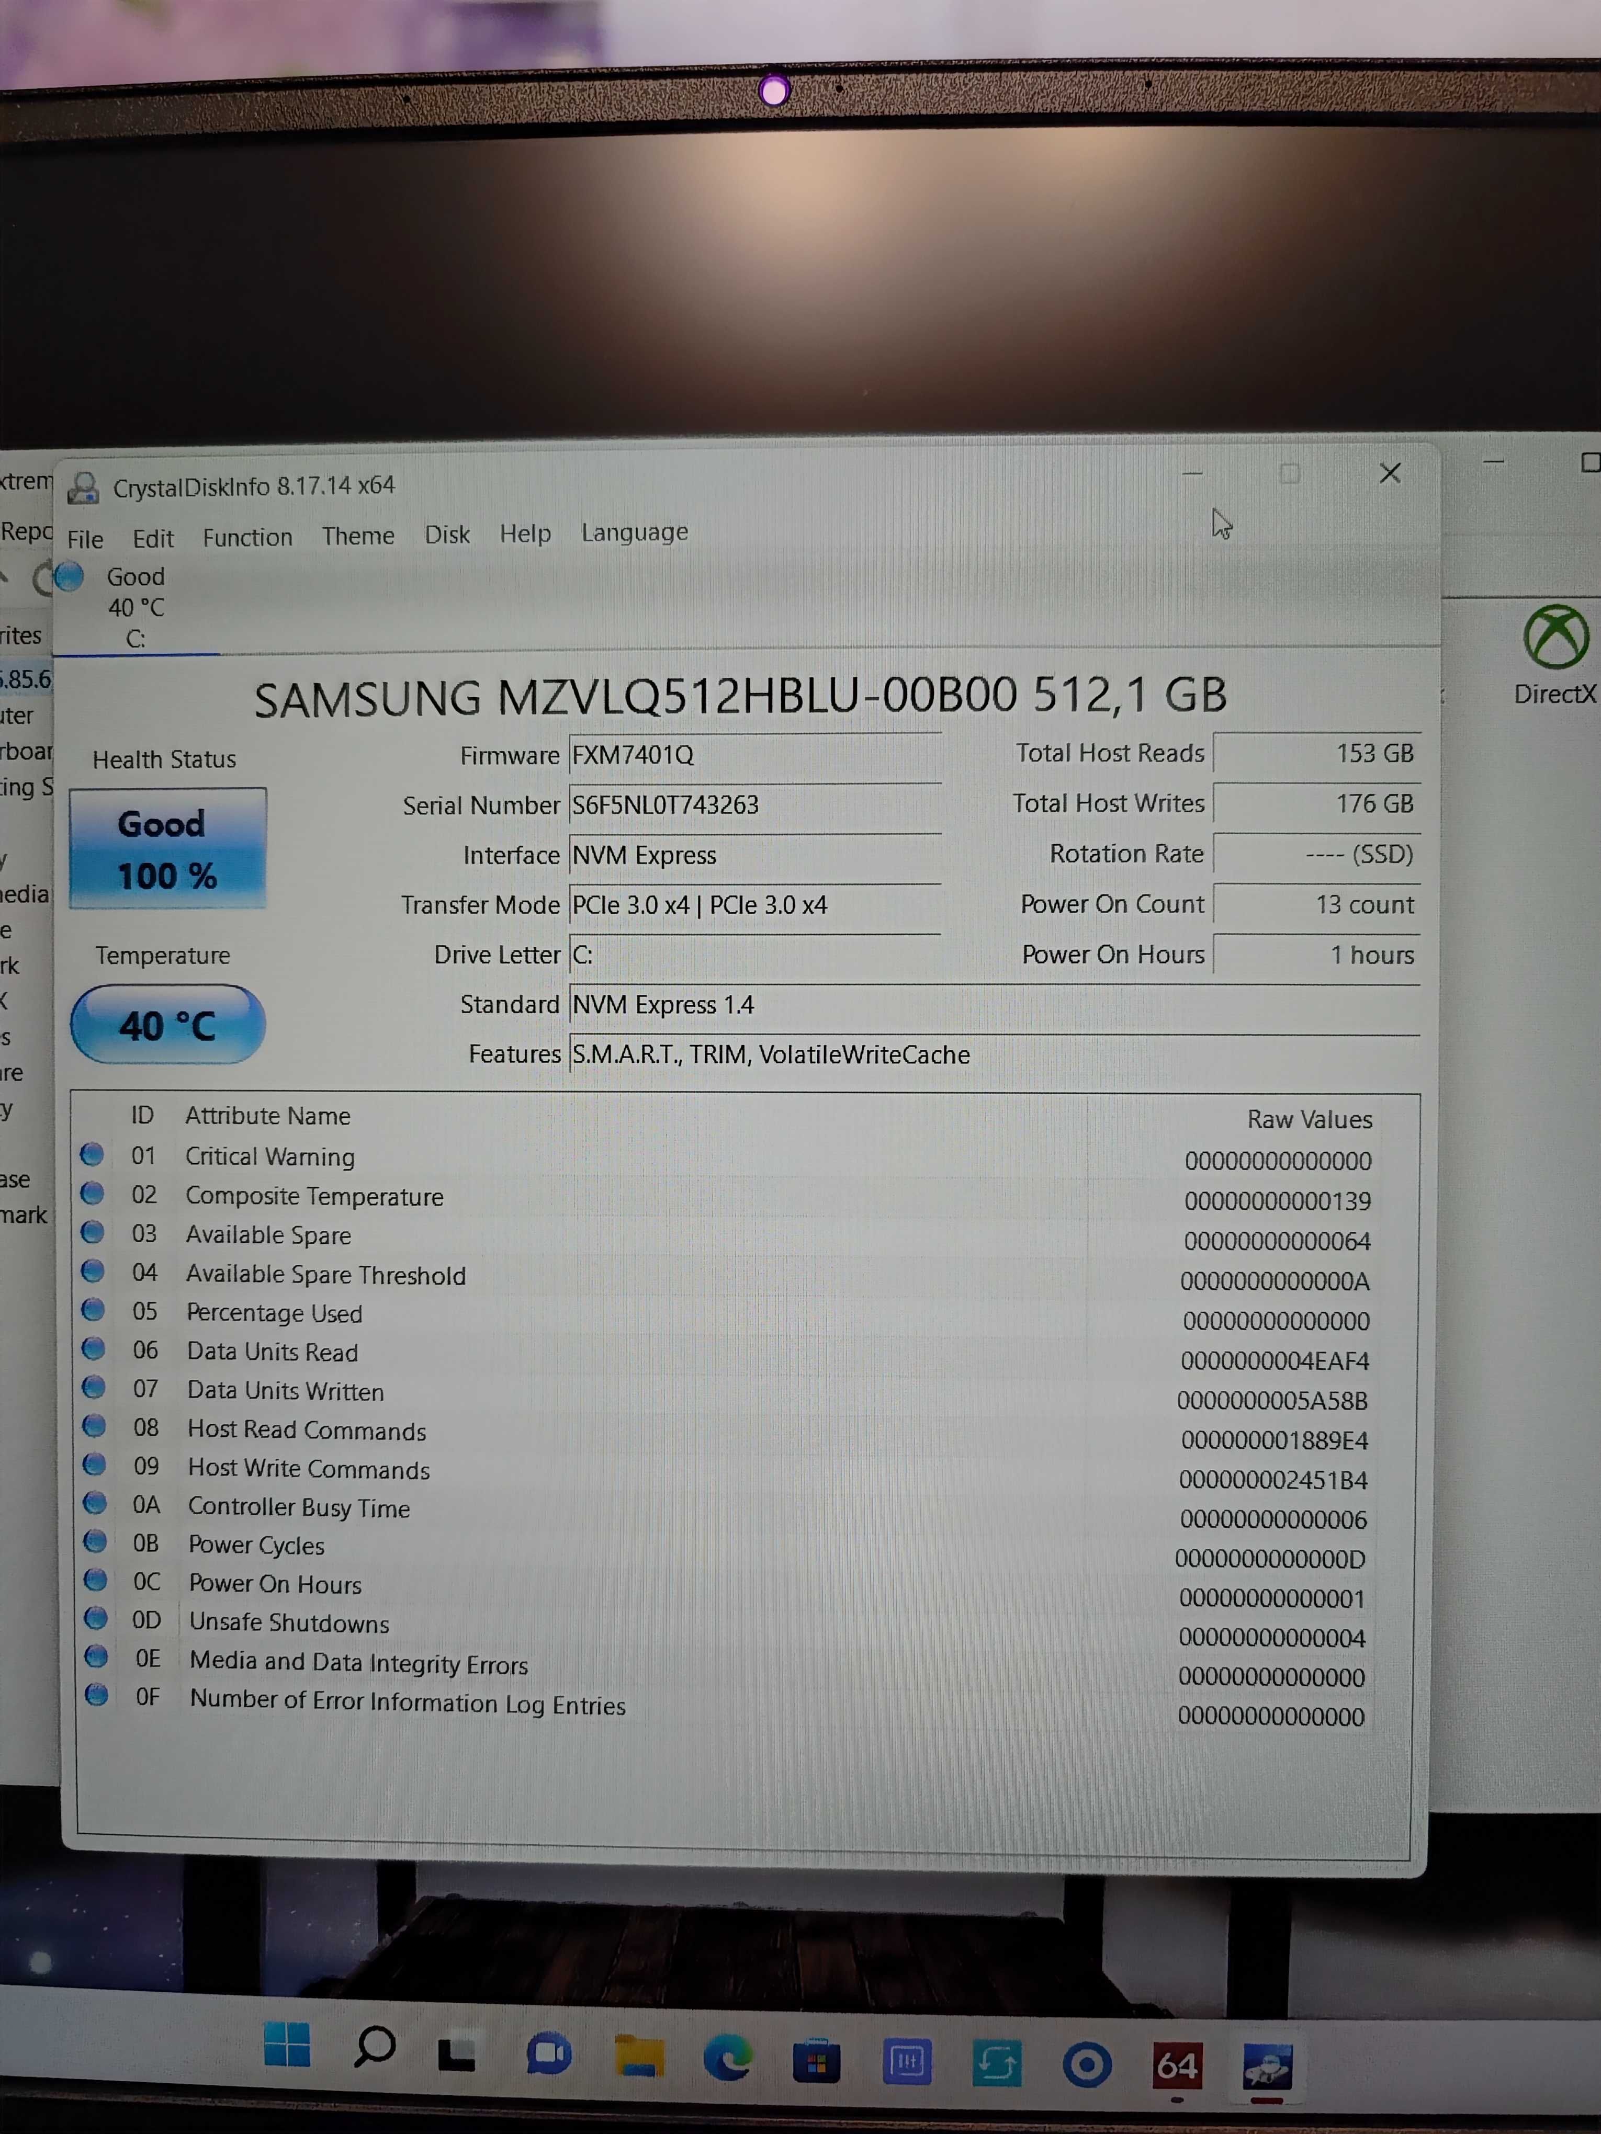Image resolution: width=1601 pixels, height=2134 pixels.
Task: Open the Edit menu
Action: 152,538
